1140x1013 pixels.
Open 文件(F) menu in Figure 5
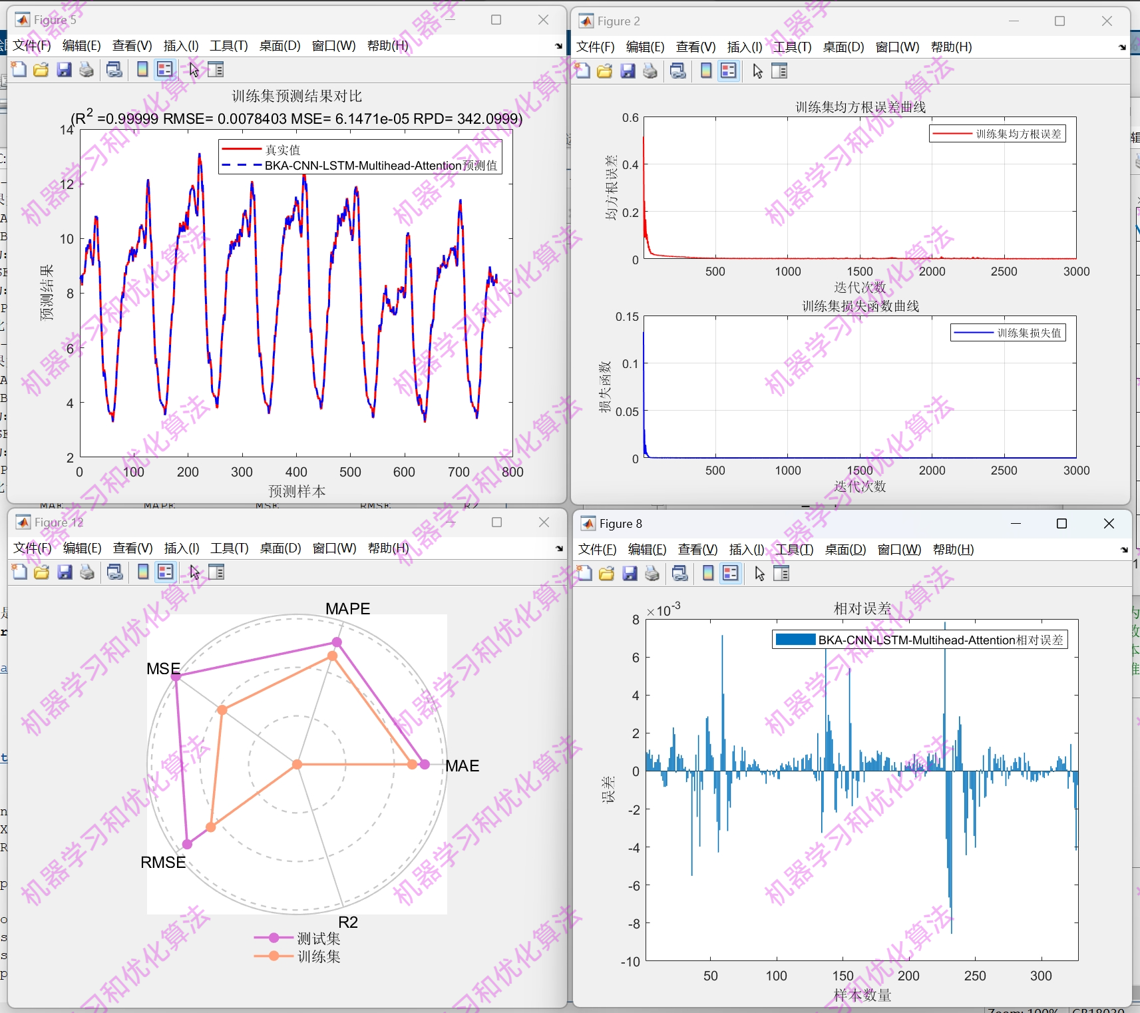click(x=32, y=45)
